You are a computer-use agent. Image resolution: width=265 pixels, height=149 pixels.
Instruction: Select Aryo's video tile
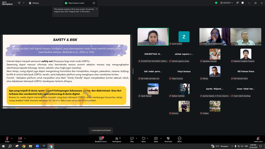coord(246,37)
